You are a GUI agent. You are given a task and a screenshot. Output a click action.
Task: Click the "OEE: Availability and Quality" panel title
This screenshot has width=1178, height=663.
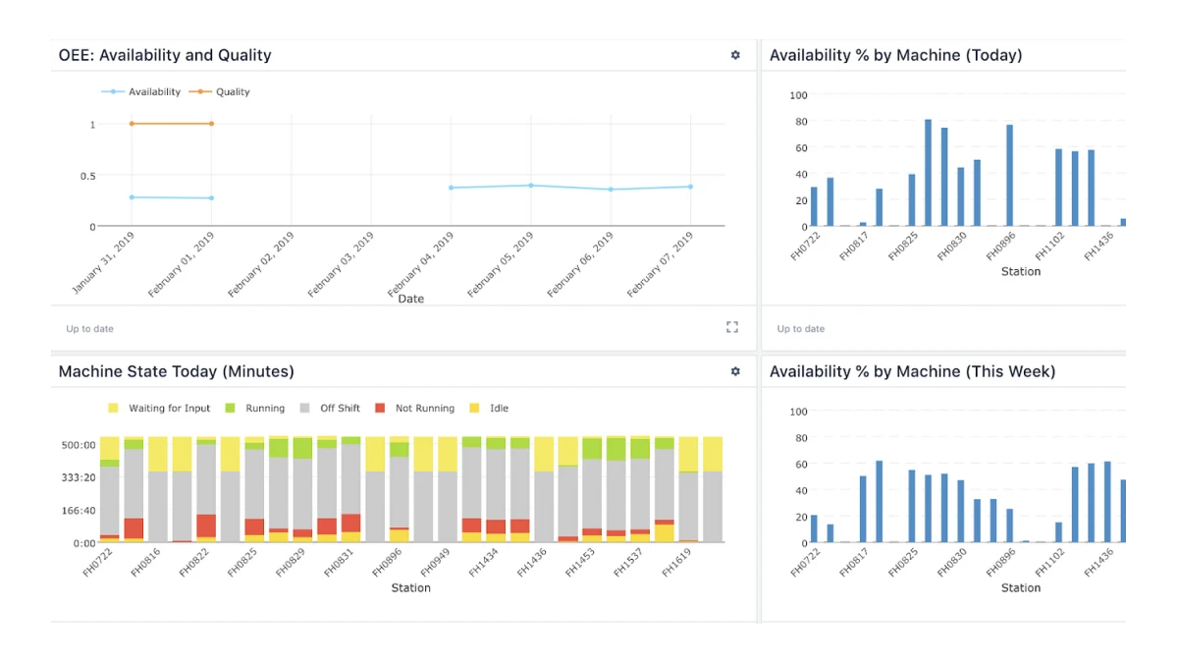pos(165,56)
